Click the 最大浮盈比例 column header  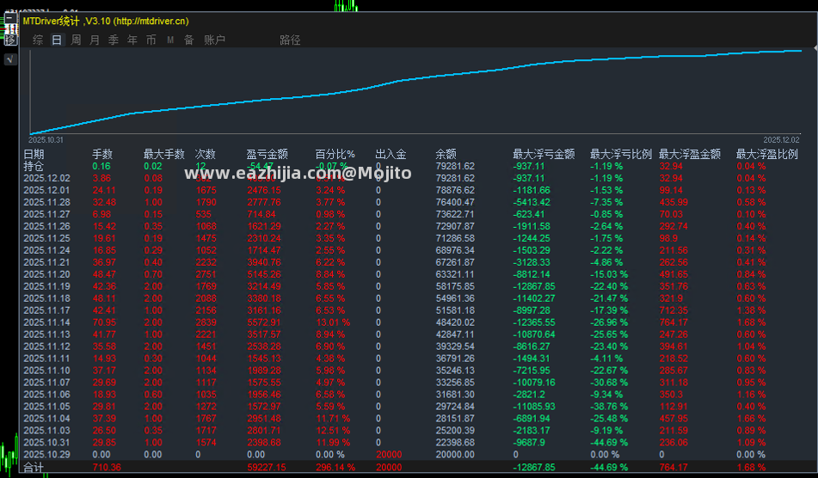pos(767,154)
